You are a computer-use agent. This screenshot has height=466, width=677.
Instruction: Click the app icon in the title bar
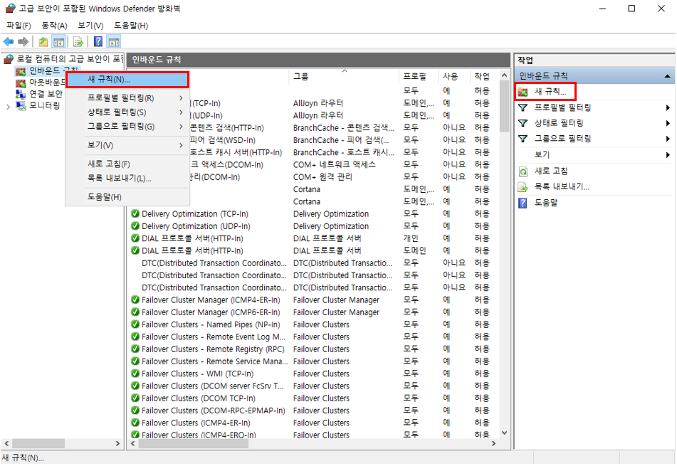[x=11, y=9]
